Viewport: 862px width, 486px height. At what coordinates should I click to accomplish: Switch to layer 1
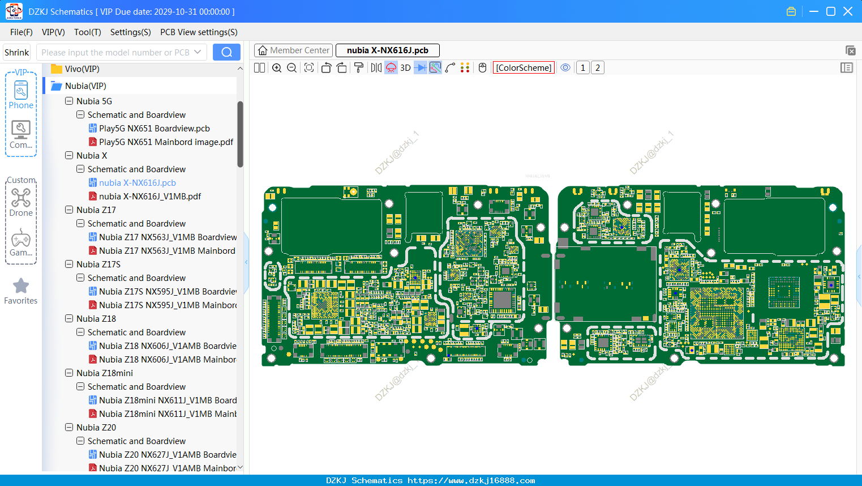click(583, 68)
